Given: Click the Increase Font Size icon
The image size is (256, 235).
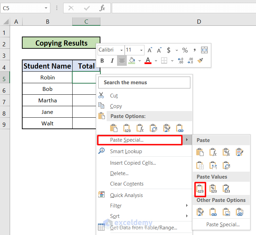Looking at the screenshot, I should (x=150, y=50).
